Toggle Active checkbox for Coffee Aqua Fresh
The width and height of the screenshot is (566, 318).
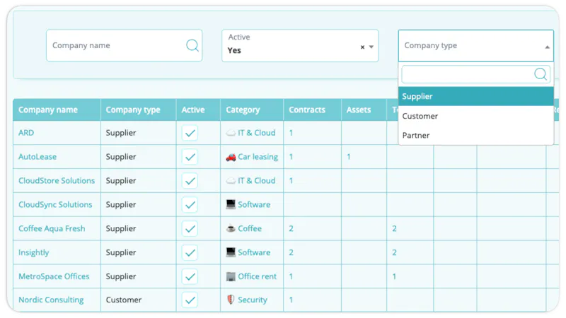click(190, 228)
